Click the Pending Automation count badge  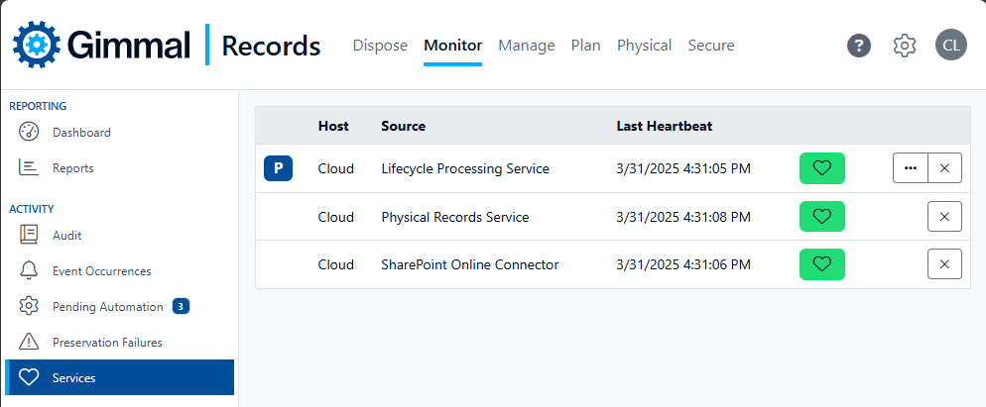coord(181,307)
